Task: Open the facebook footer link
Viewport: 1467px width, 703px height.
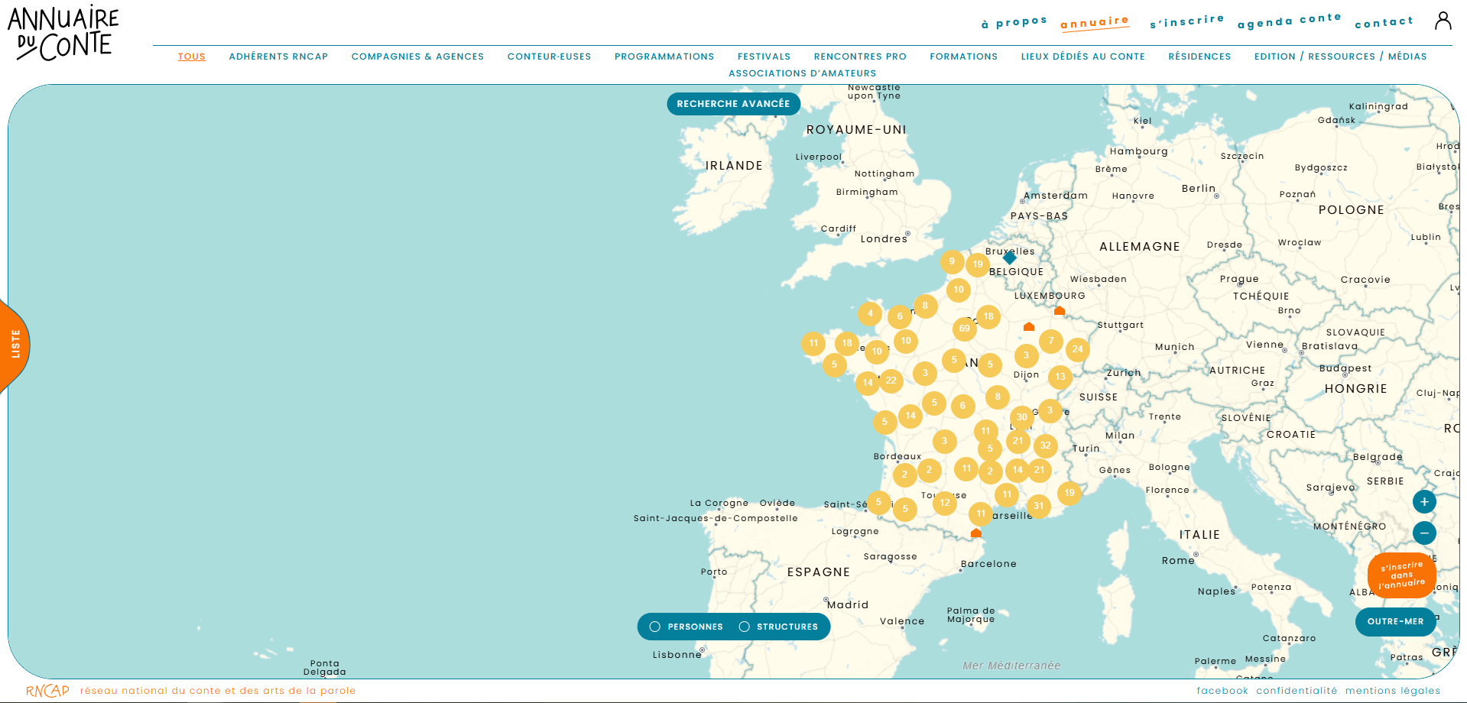Action: (1222, 691)
